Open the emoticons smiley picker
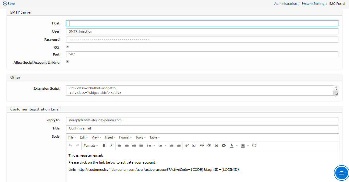Viewport: 349px width, 182px height. [254, 145]
